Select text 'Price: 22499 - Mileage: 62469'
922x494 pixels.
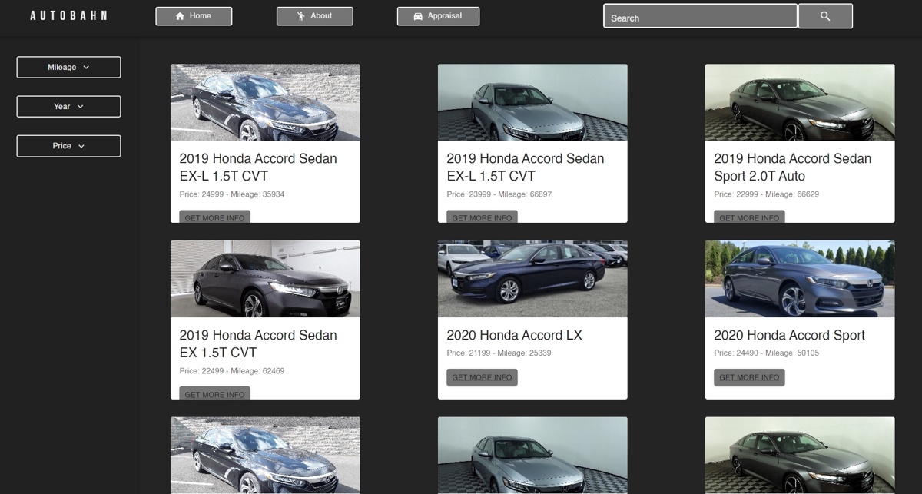[x=232, y=371]
